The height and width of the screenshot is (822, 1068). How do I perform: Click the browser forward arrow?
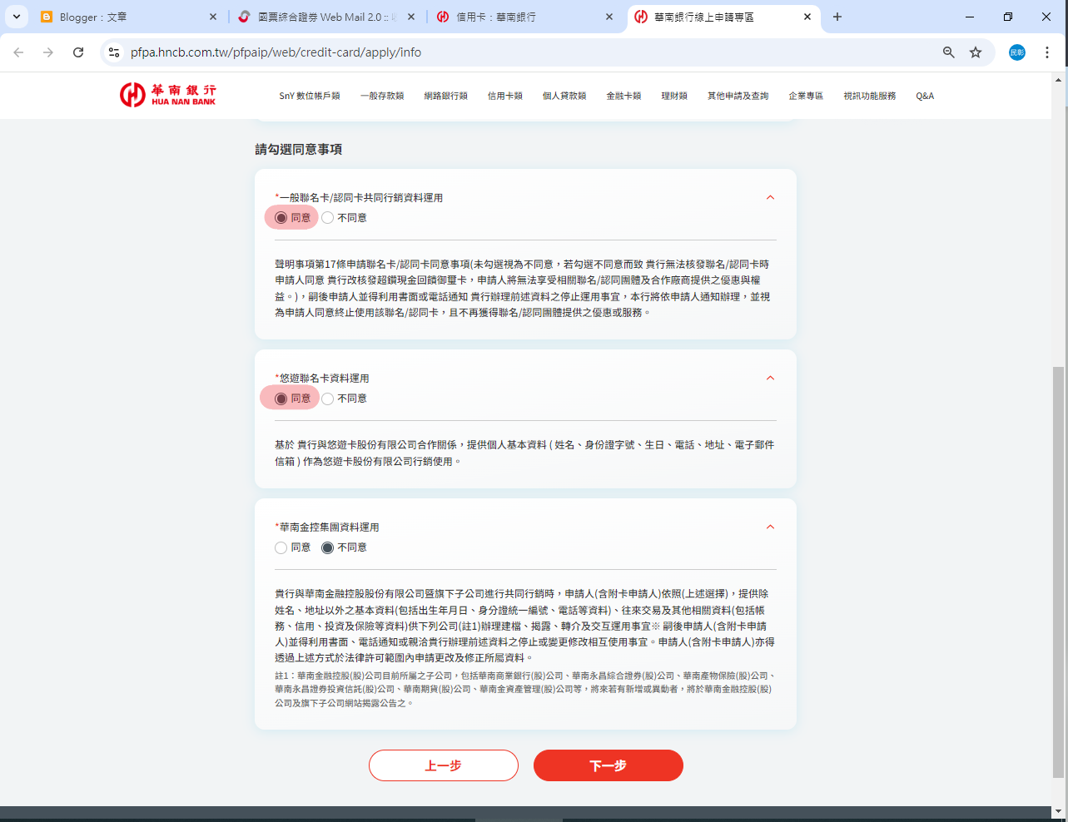[x=48, y=52]
